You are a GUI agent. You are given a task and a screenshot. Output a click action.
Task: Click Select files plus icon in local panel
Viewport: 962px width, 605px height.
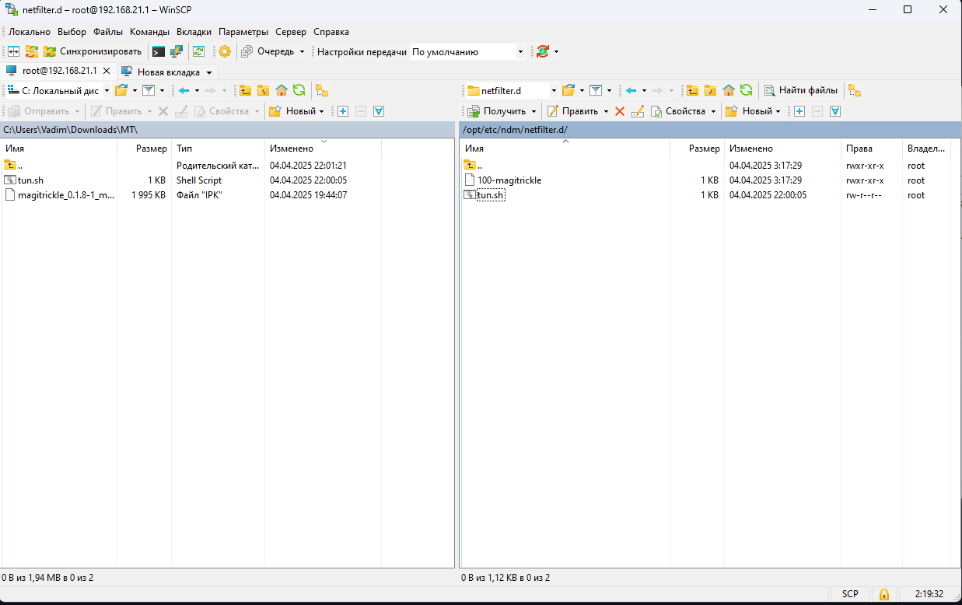[342, 111]
